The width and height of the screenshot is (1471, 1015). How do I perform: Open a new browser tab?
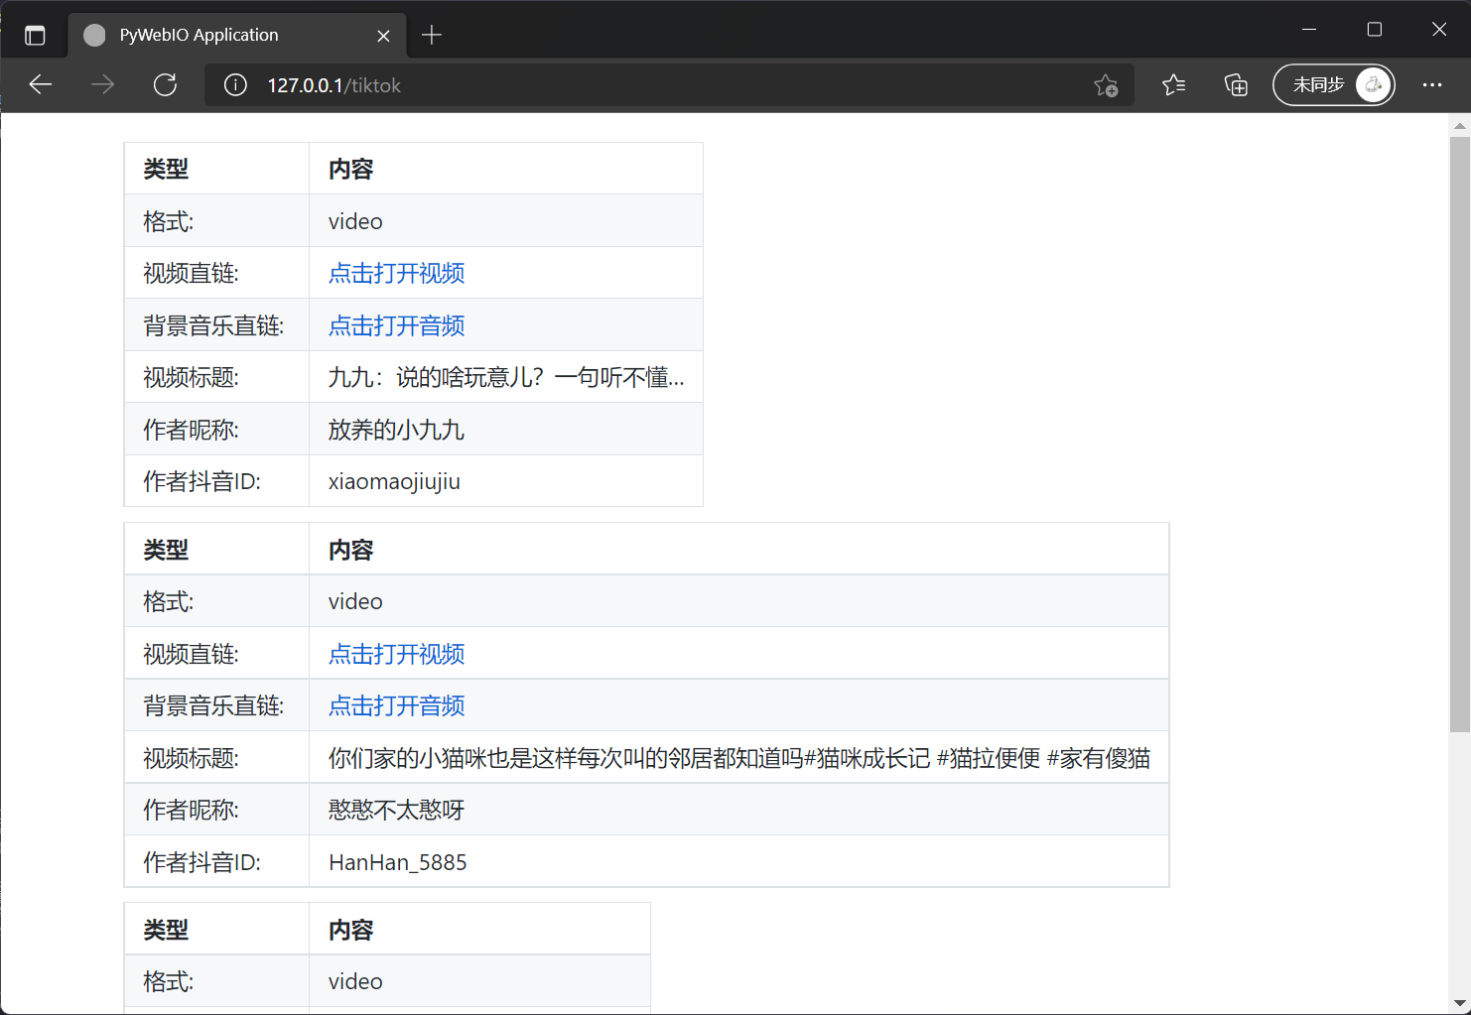coord(431,36)
